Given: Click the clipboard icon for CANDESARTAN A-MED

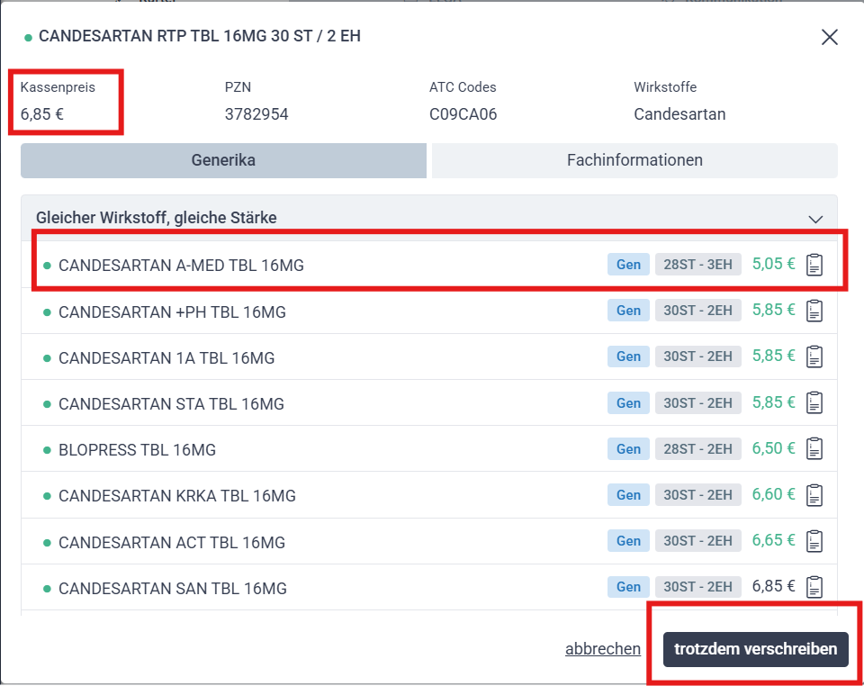Looking at the screenshot, I should 814,265.
